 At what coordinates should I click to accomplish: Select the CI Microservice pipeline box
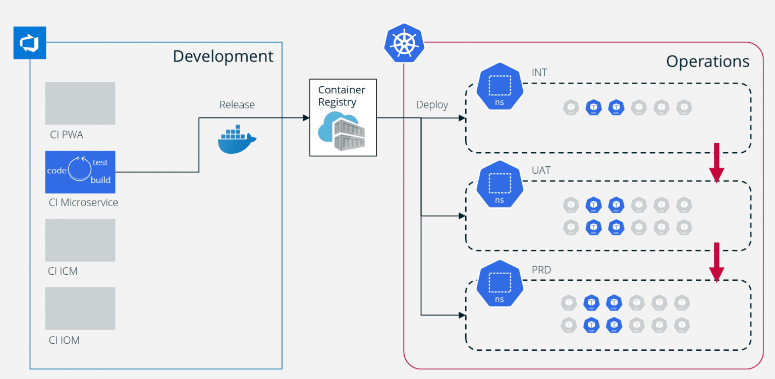(80, 172)
